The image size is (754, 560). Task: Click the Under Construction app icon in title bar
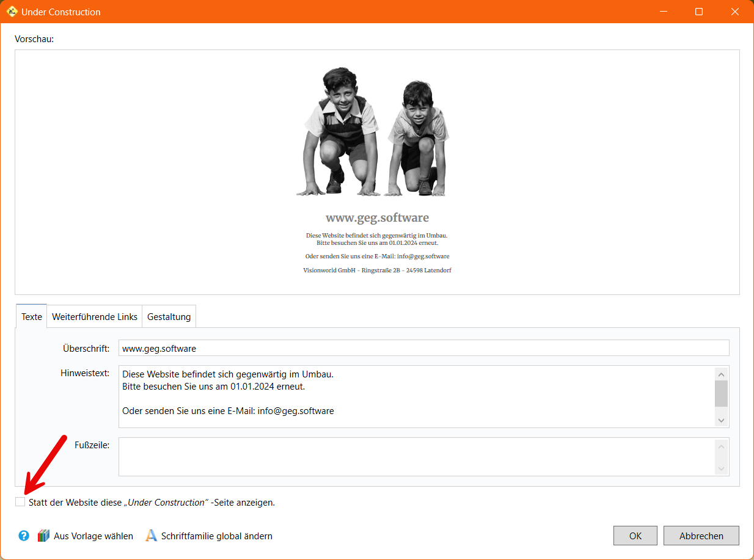(x=12, y=12)
